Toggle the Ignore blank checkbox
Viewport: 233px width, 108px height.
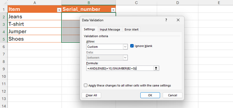[x=132, y=46]
